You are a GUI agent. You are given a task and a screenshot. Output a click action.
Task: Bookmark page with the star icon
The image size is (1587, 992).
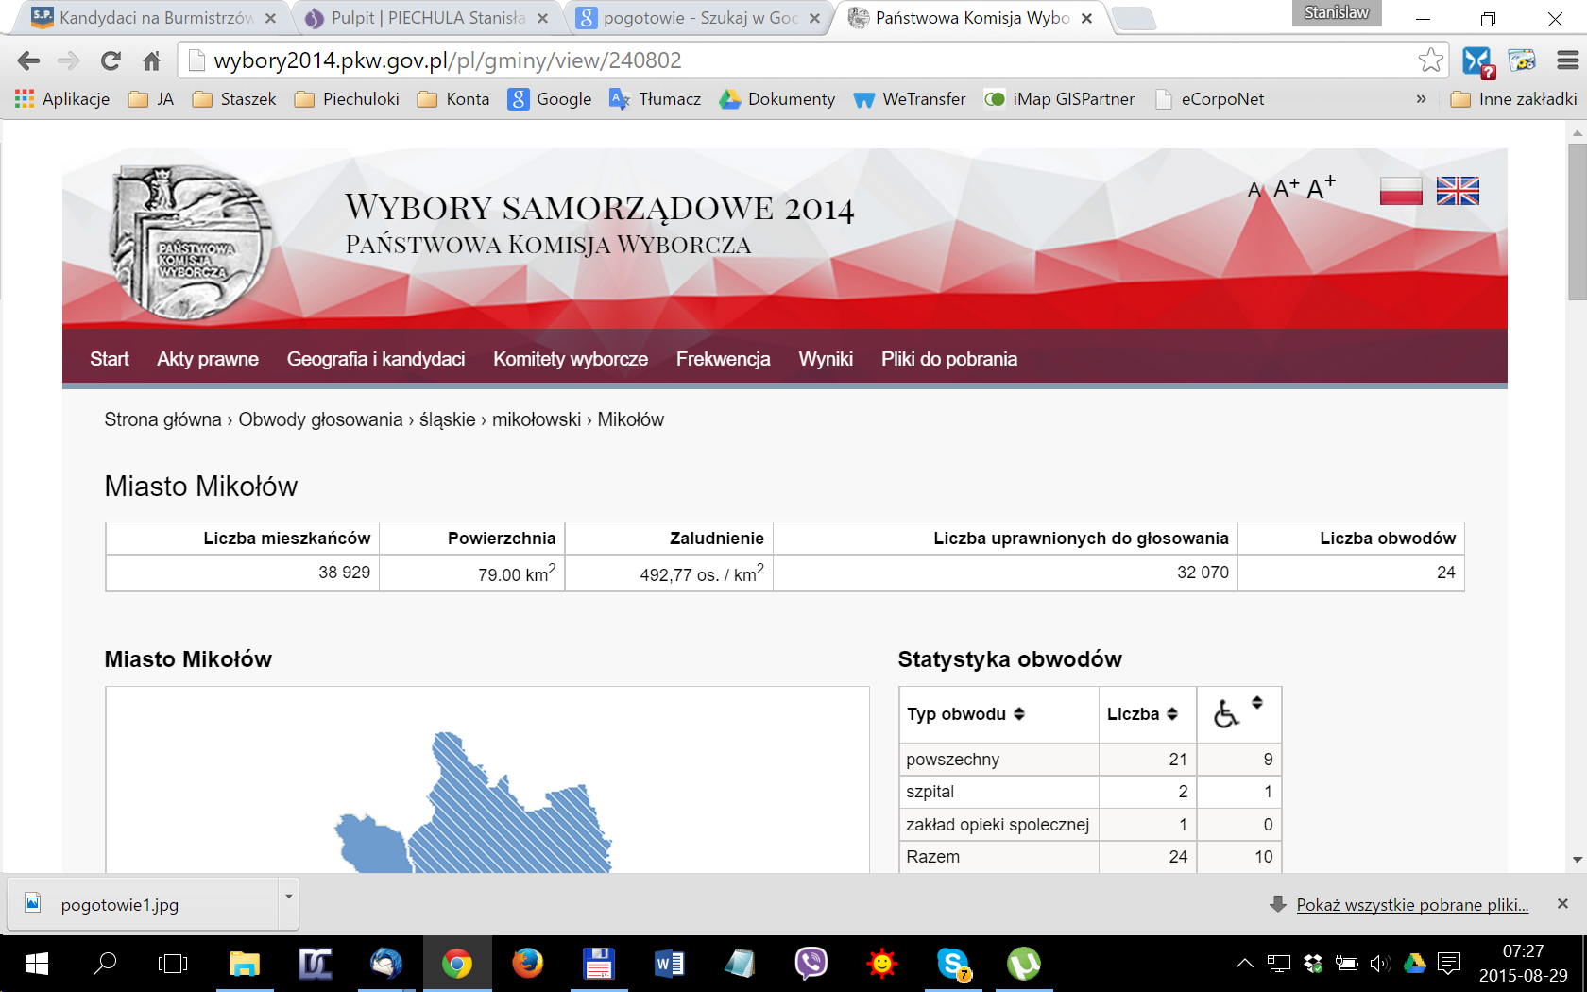coord(1430,60)
